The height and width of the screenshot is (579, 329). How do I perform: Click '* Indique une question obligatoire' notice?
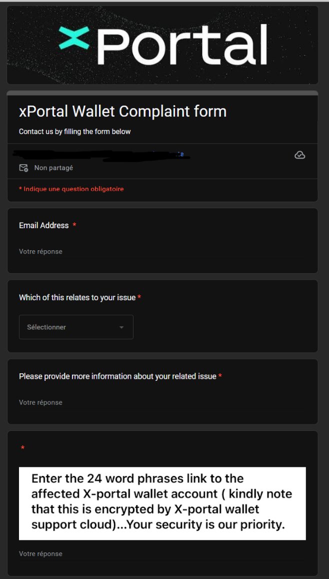pyautogui.click(x=71, y=189)
